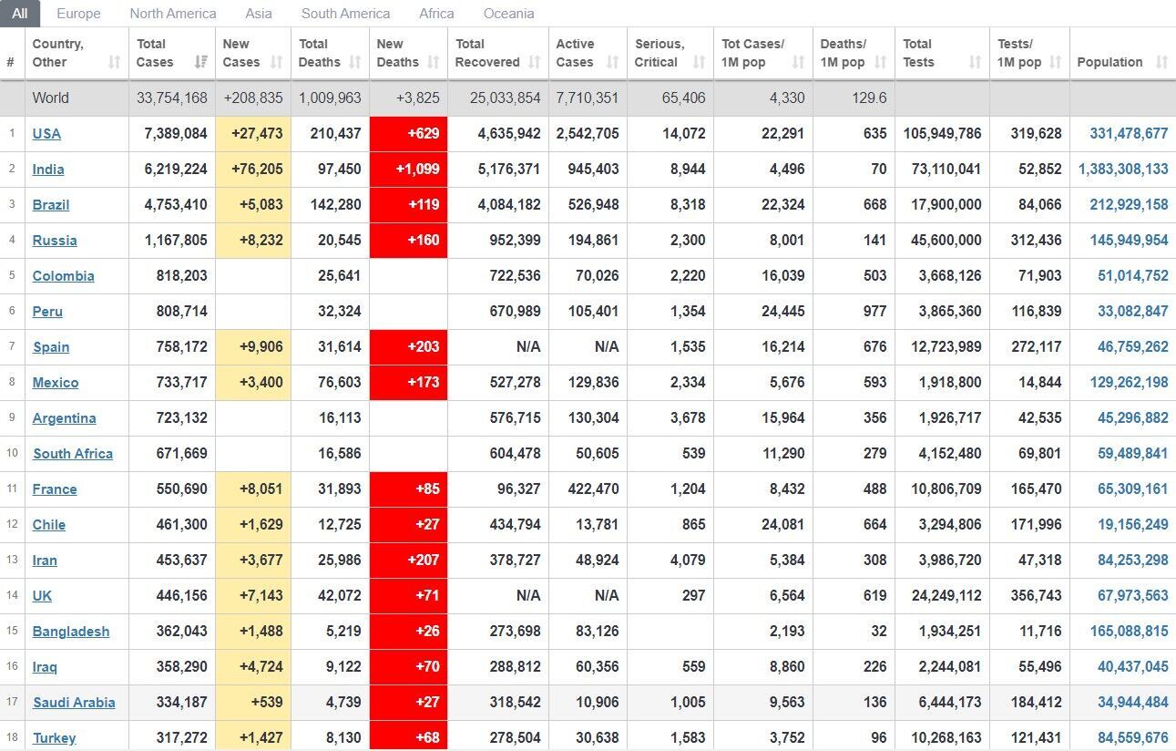This screenshot has height=751, width=1176.
Task: Open the Bangladesh country link
Action: (x=71, y=631)
